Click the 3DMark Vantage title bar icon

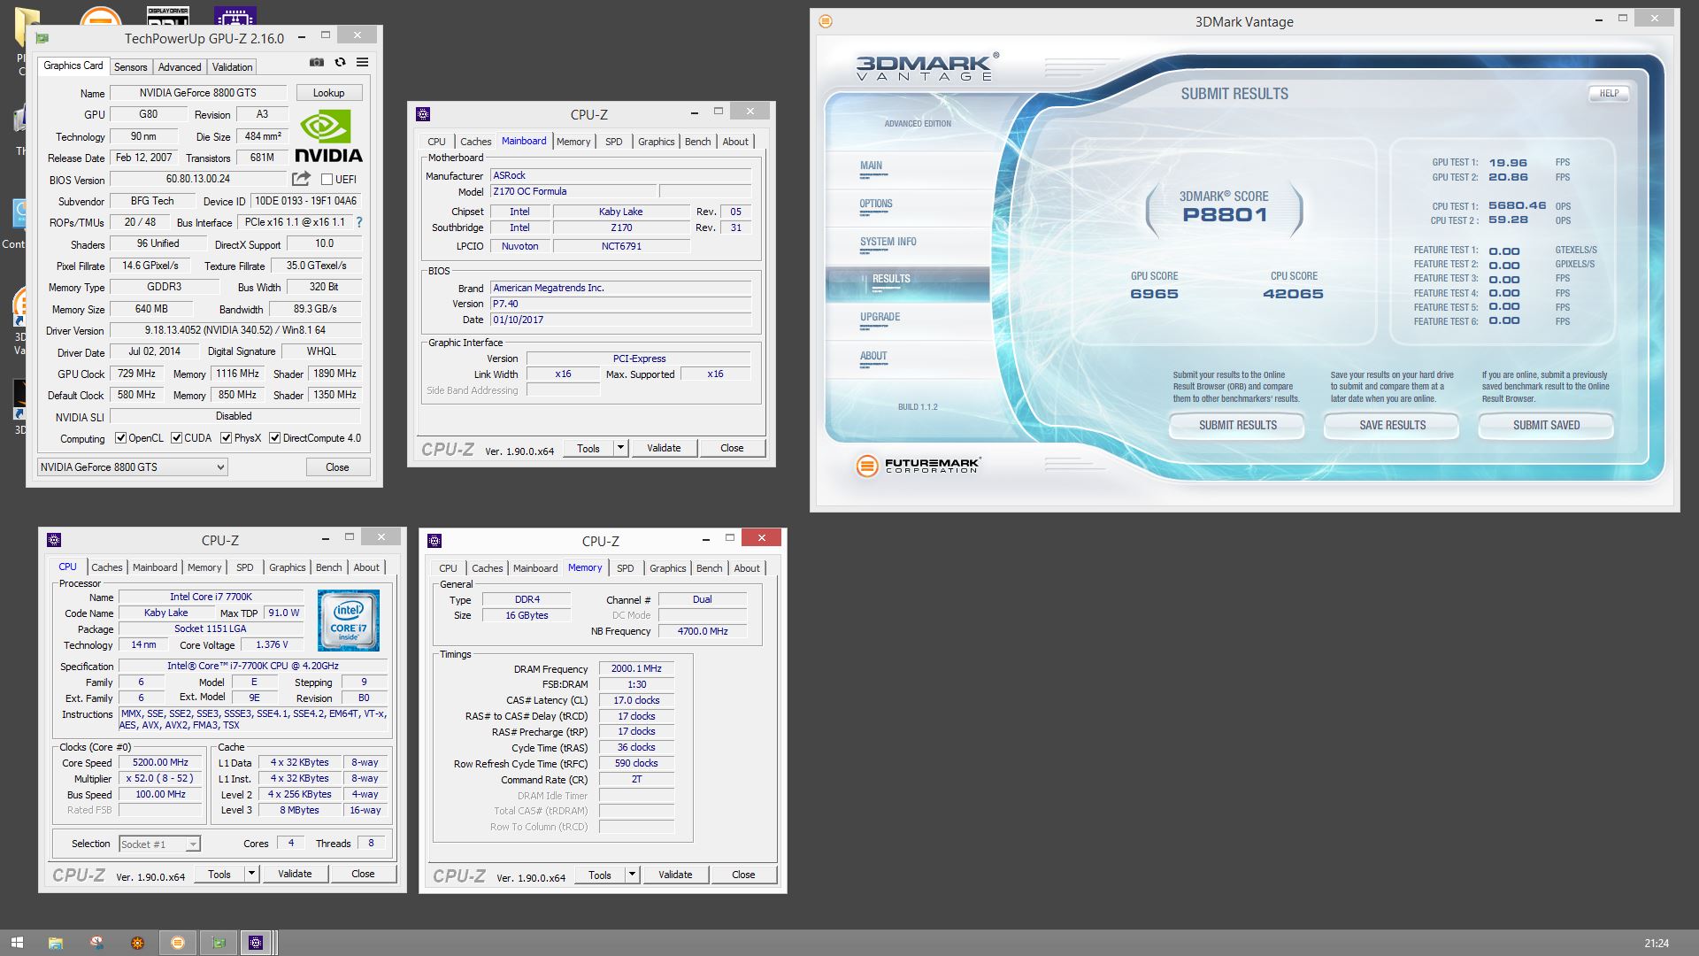(826, 21)
